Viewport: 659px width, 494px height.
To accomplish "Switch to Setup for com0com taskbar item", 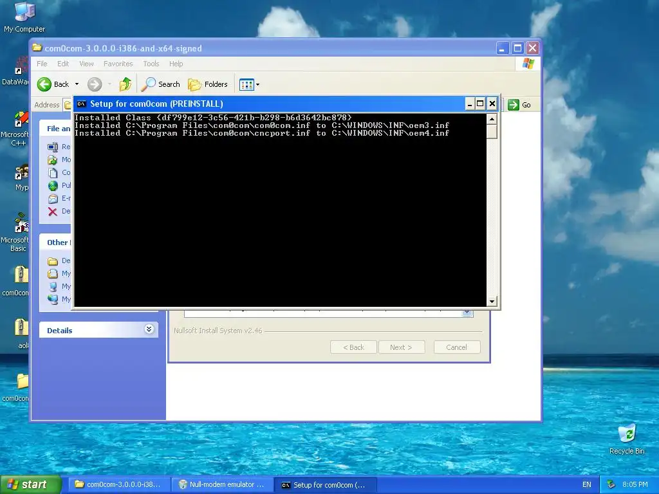I will click(325, 485).
